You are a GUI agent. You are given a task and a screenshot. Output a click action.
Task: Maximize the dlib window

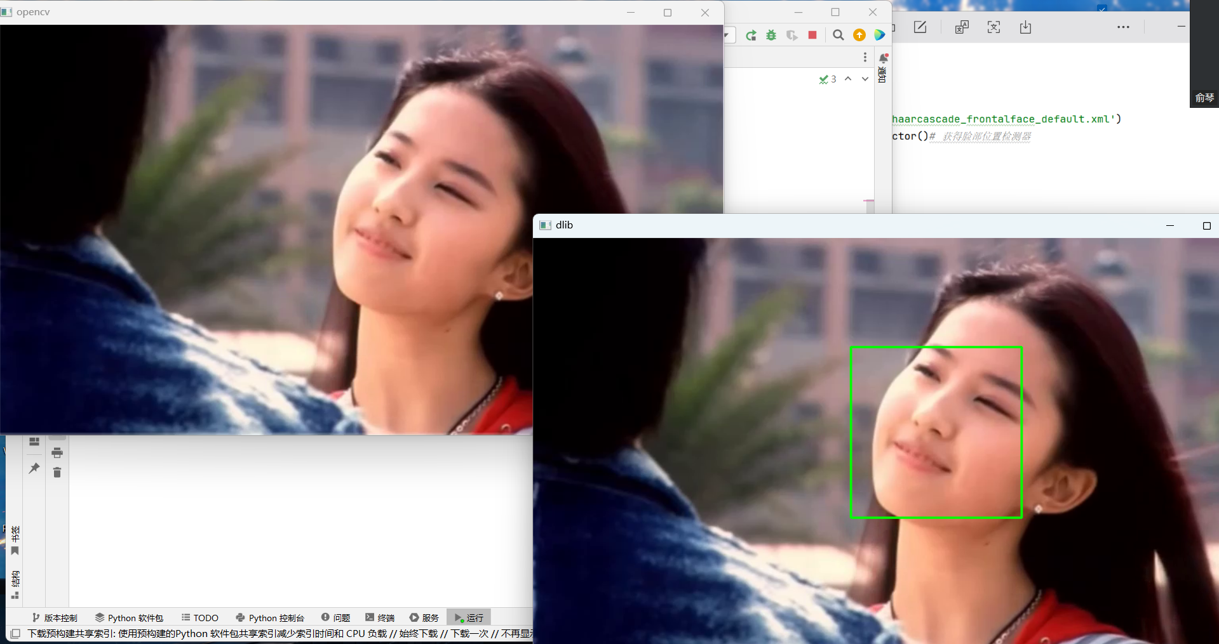(1206, 225)
